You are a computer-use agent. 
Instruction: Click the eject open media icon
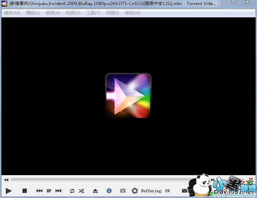pyautogui.click(x=95, y=191)
